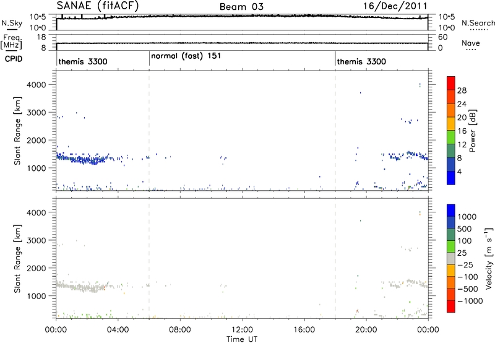Click the "500" label on Velocity colorbar
Viewport: 495px width, 343px height.
pyautogui.click(x=465, y=228)
